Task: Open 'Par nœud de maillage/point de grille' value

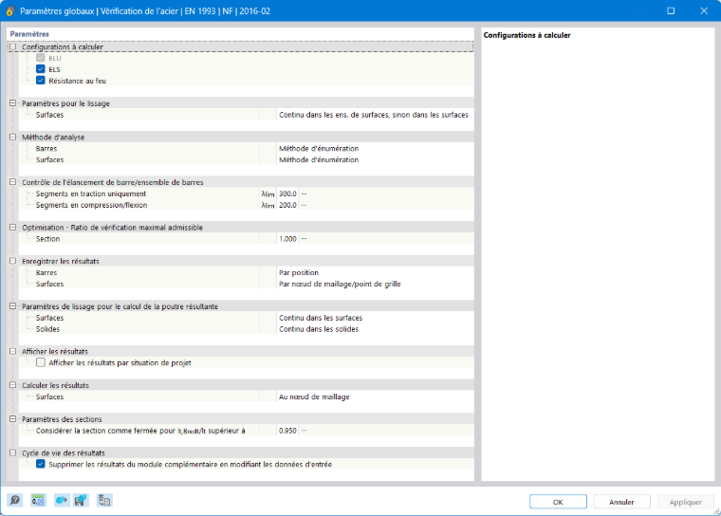Action: [375, 284]
